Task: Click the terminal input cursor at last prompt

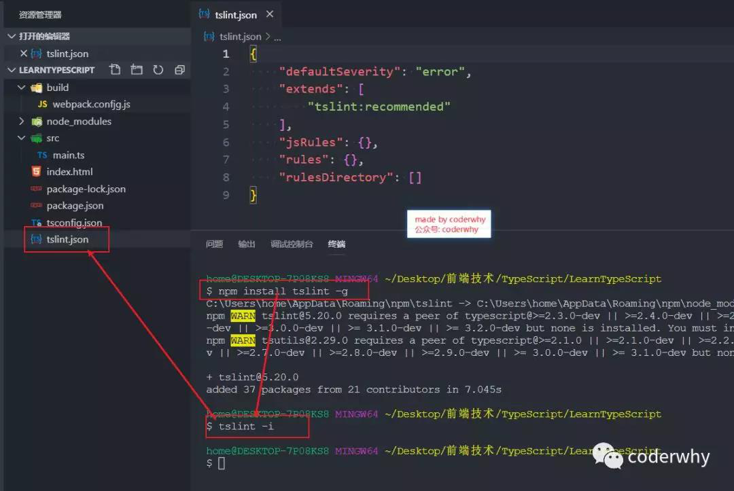Action: click(x=222, y=463)
